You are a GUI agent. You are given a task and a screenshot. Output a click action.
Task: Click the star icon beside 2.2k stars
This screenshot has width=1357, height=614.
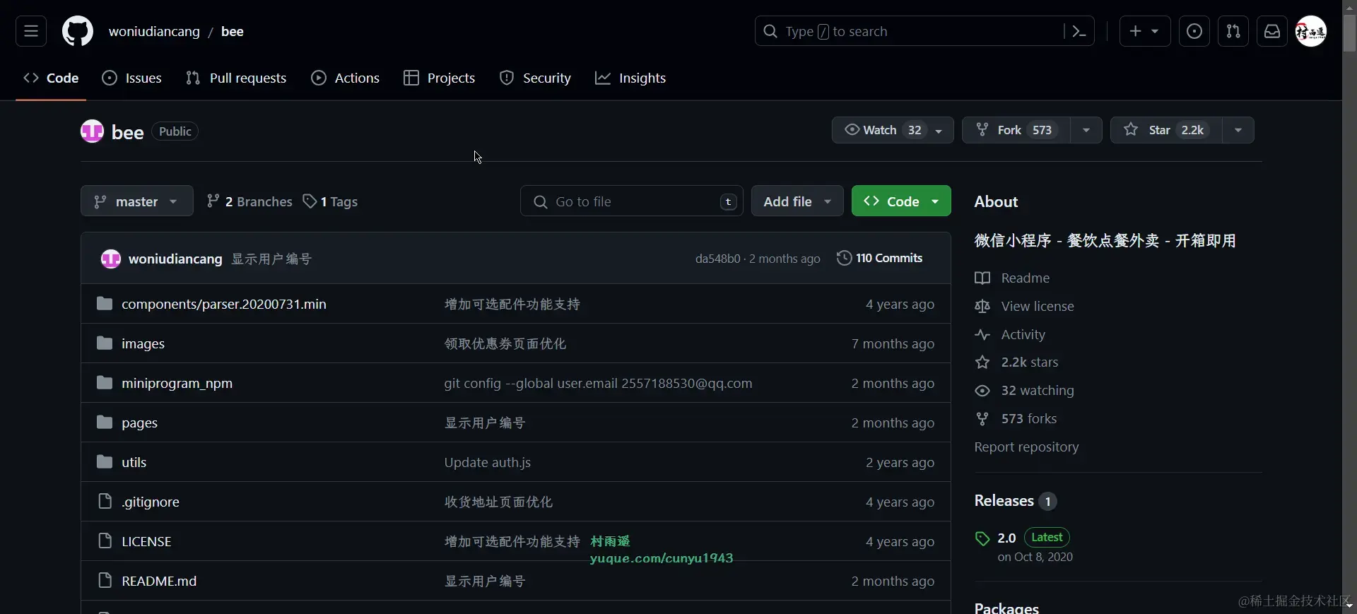(x=982, y=362)
